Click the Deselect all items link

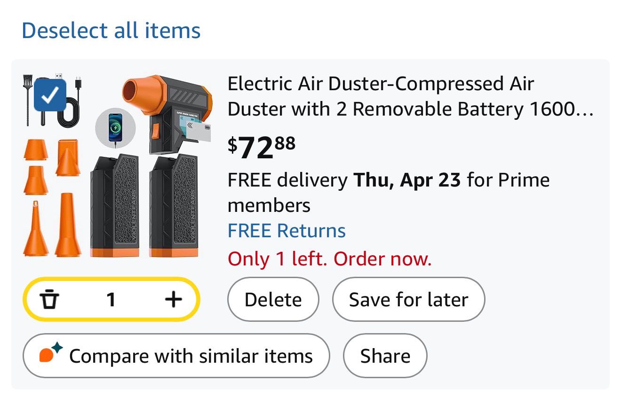[111, 31]
